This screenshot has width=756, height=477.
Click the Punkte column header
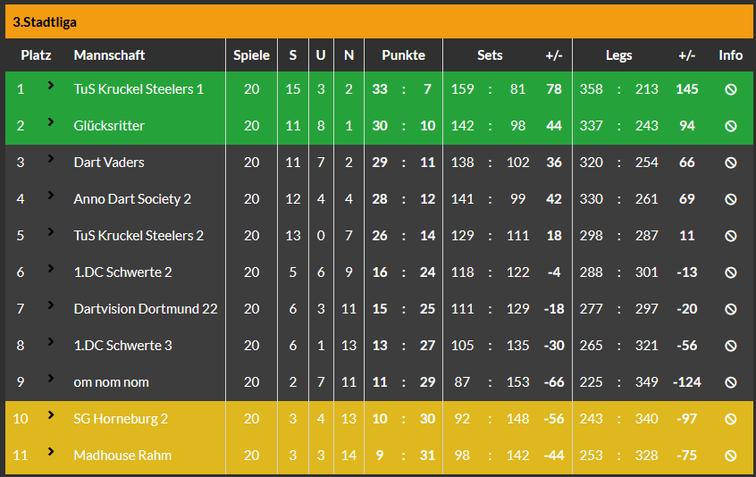(x=403, y=55)
